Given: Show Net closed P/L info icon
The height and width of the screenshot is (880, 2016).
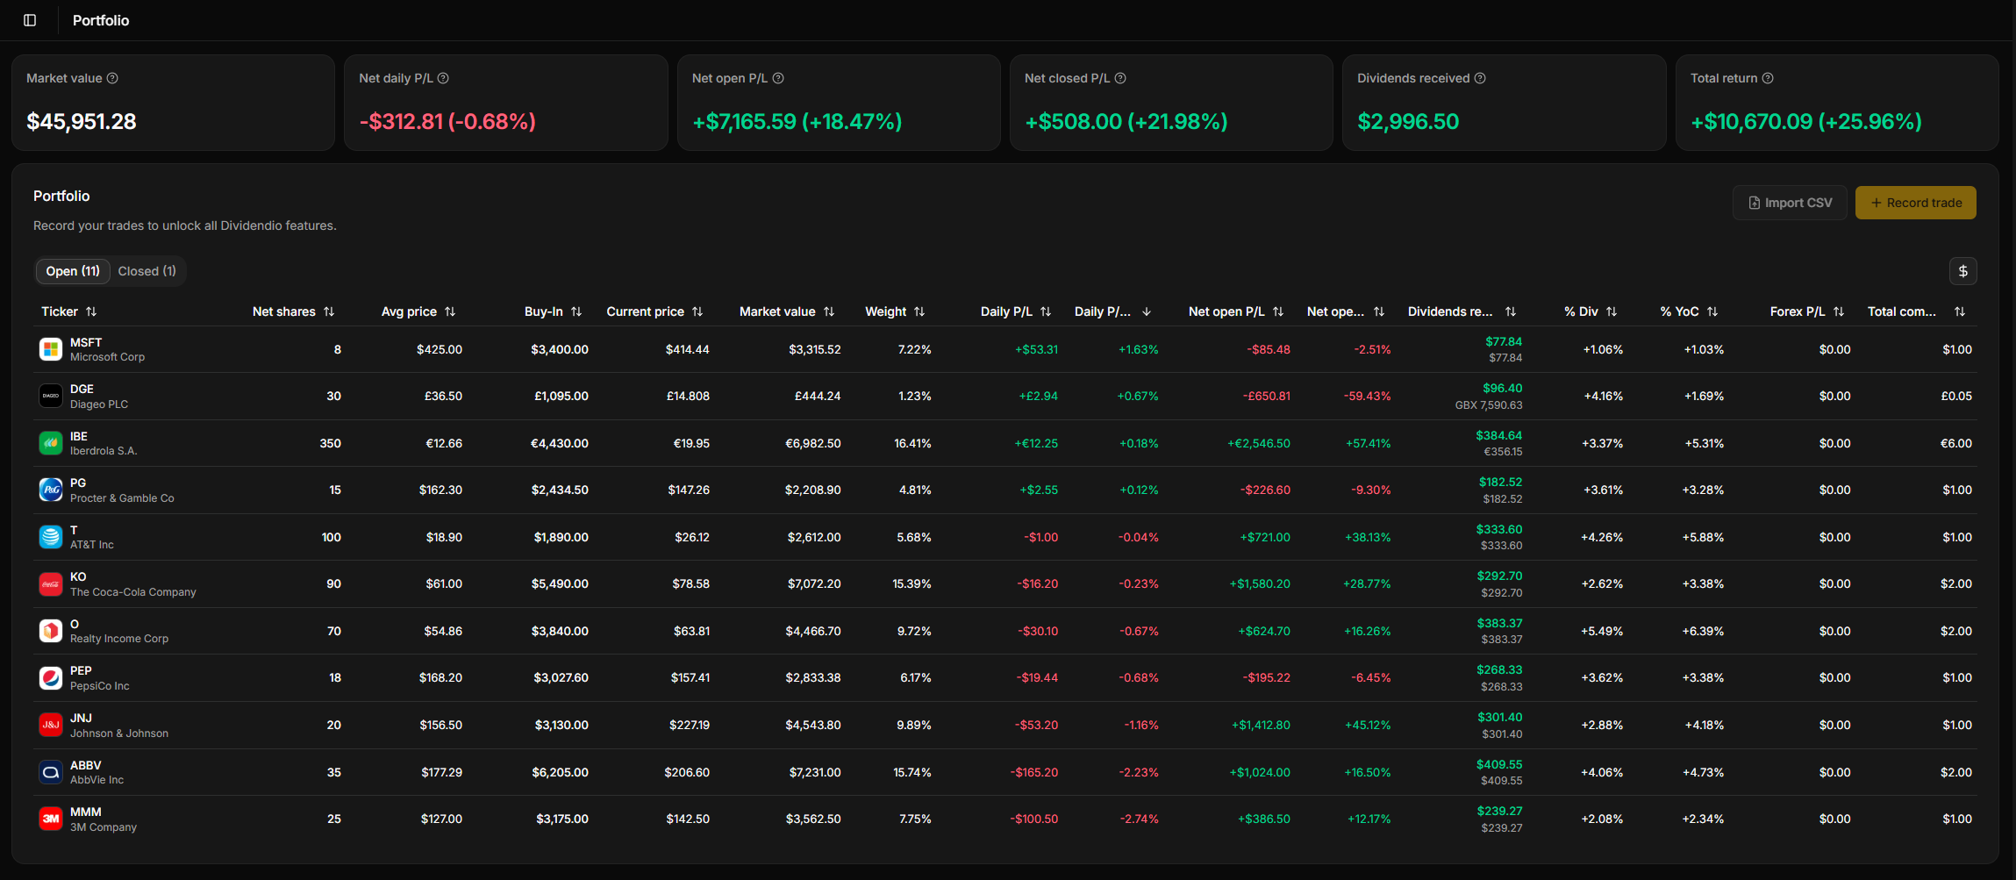Looking at the screenshot, I should tap(1120, 78).
